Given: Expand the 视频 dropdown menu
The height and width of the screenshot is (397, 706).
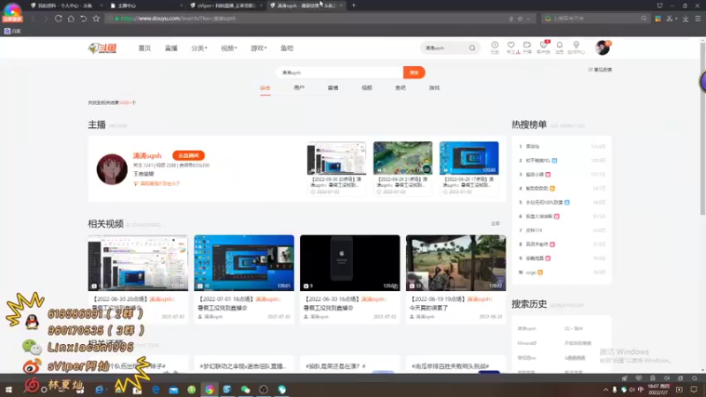Looking at the screenshot, I should click(x=229, y=49).
